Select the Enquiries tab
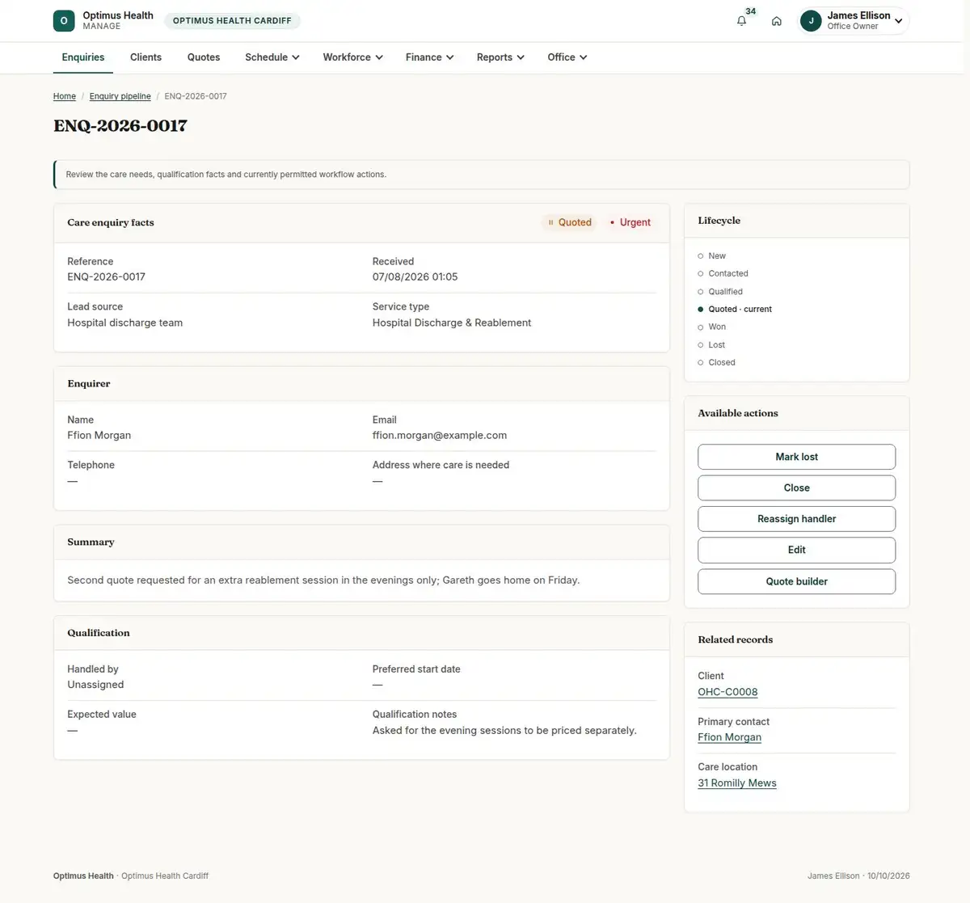Viewport: 970px width, 903px height. (83, 57)
